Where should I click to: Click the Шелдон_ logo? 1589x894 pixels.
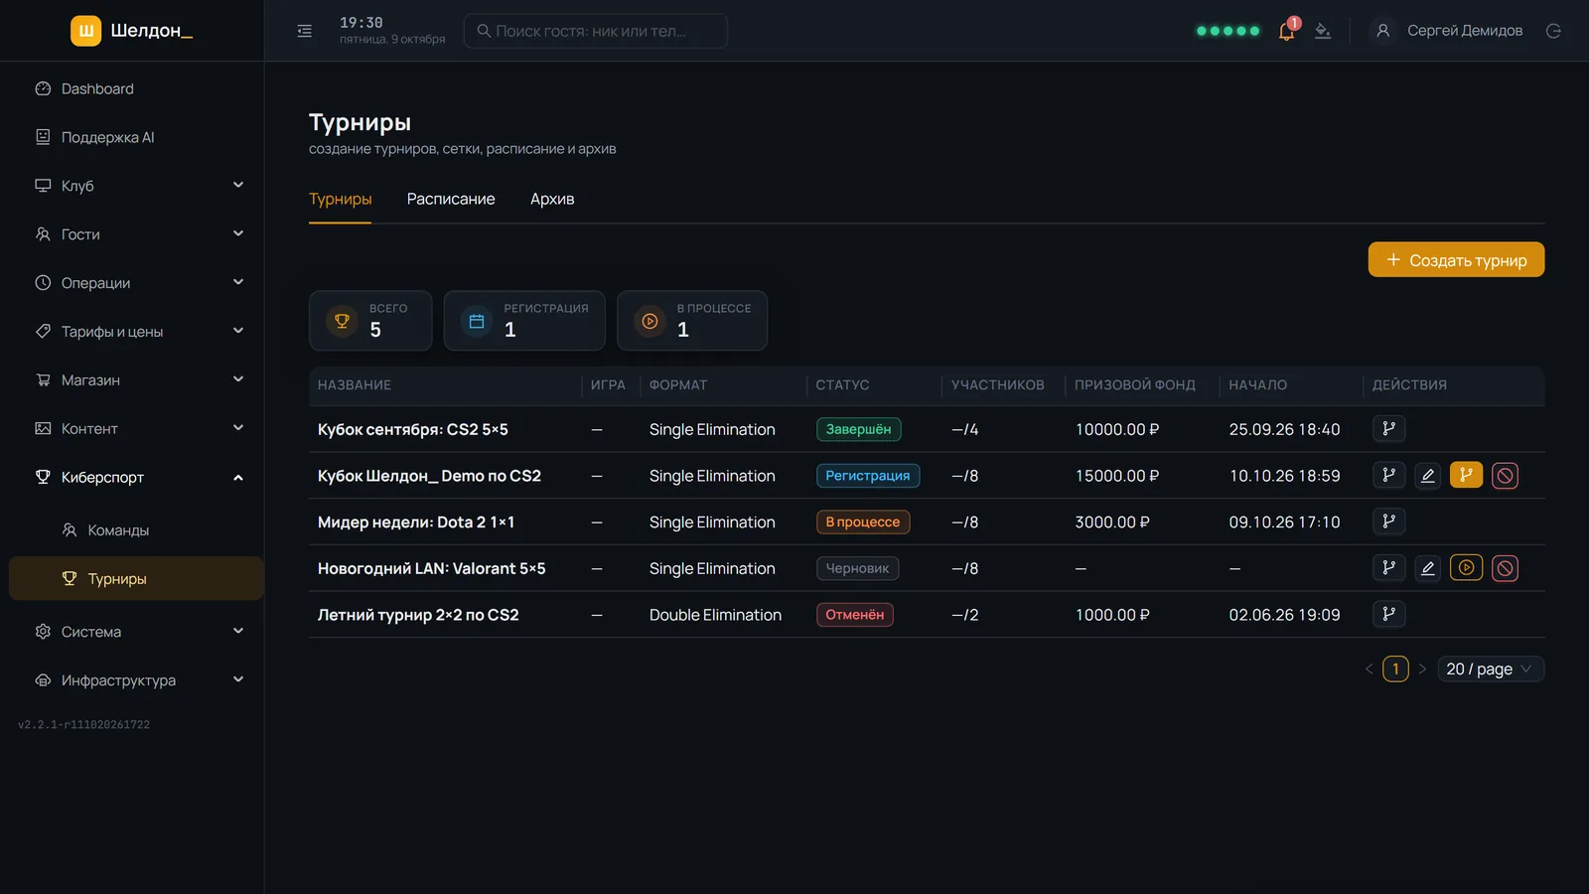[132, 31]
